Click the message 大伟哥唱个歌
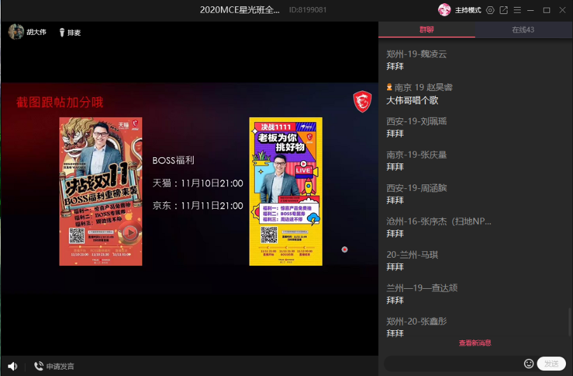Viewport: 573px width, 376px height. click(x=412, y=101)
